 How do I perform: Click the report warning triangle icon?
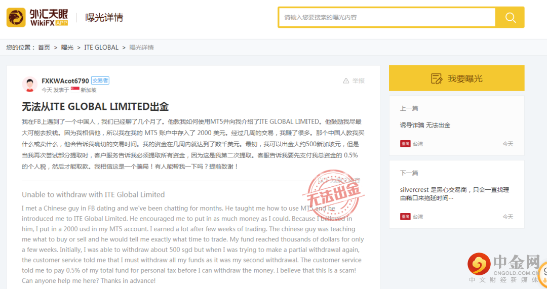(x=346, y=81)
